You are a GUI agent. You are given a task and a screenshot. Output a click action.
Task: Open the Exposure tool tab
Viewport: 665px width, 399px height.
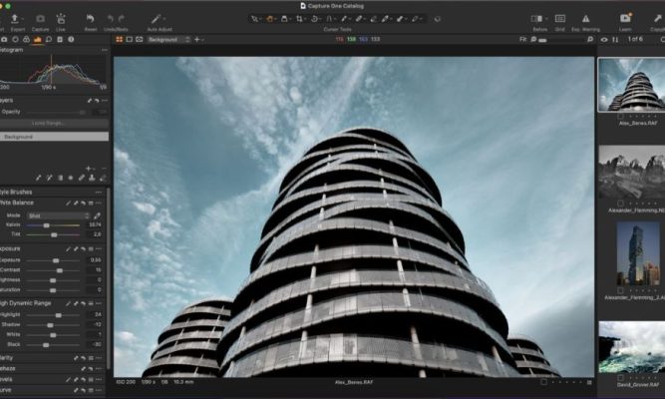point(38,39)
